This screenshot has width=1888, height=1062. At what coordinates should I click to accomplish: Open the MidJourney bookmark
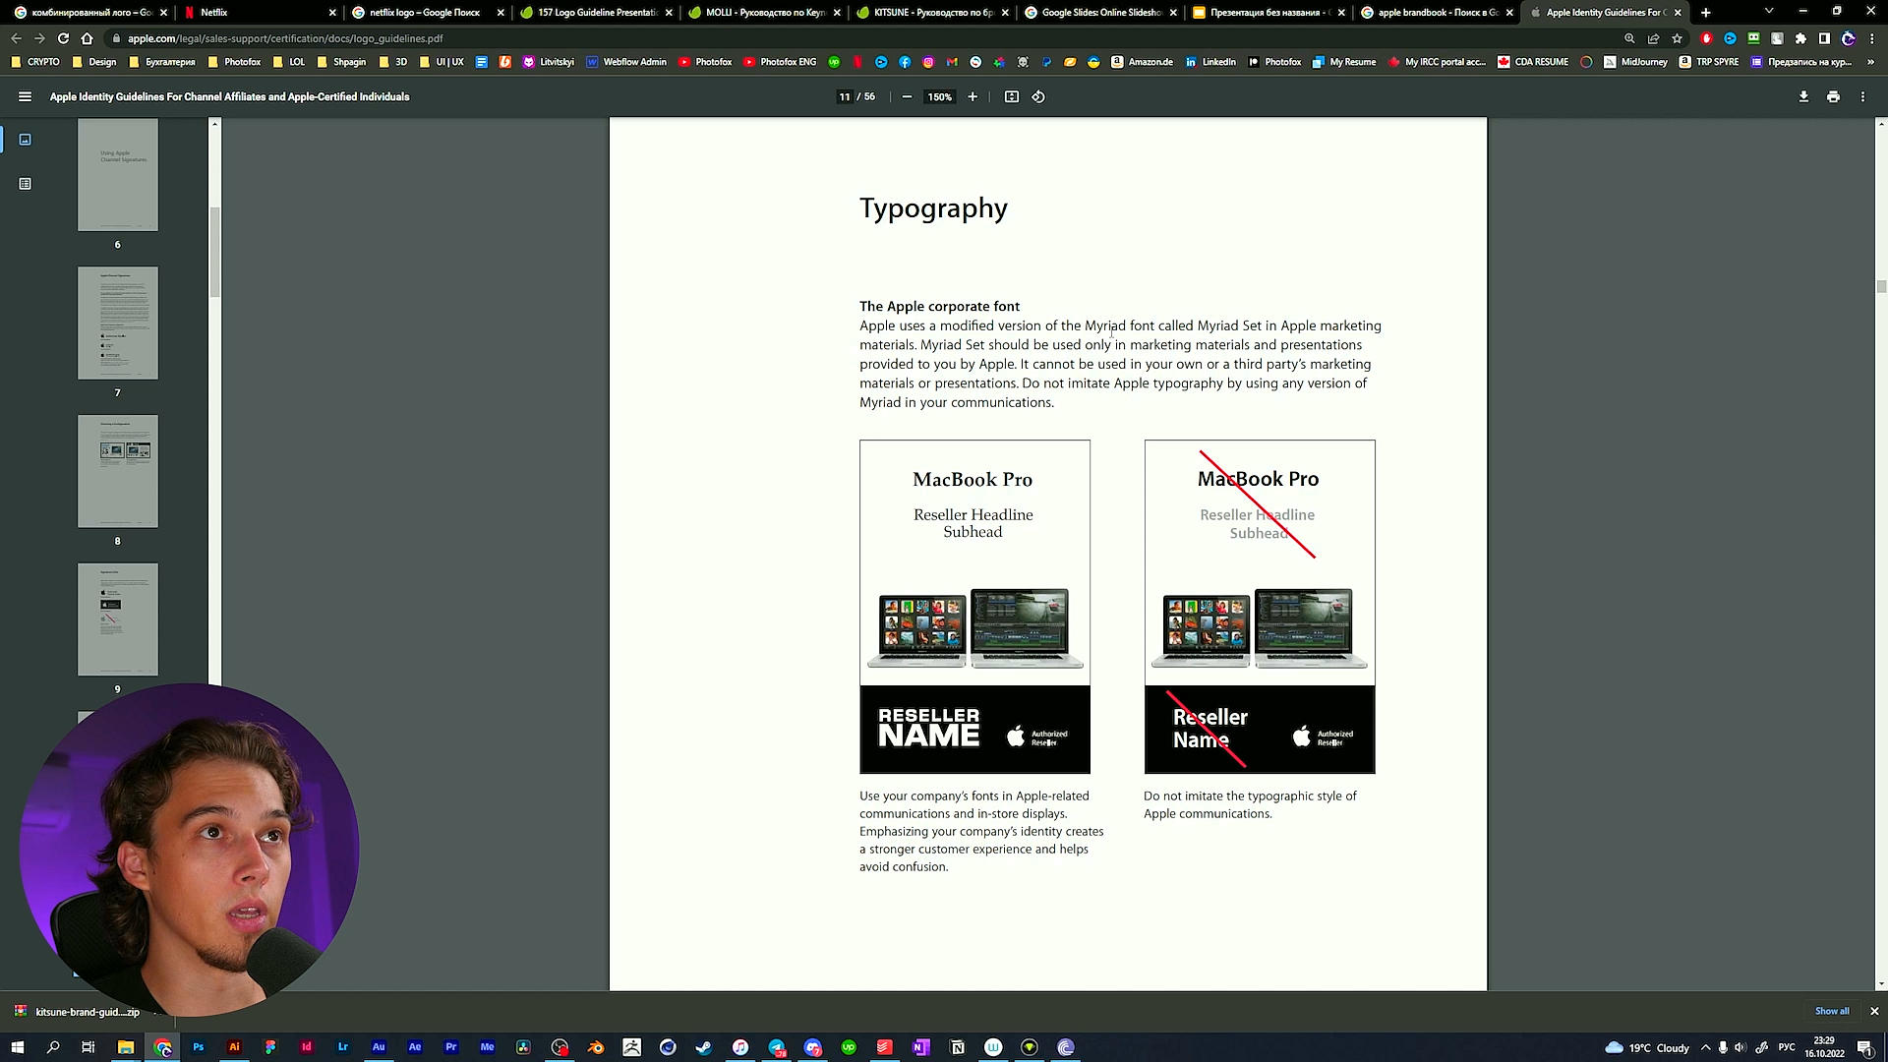[1635, 62]
